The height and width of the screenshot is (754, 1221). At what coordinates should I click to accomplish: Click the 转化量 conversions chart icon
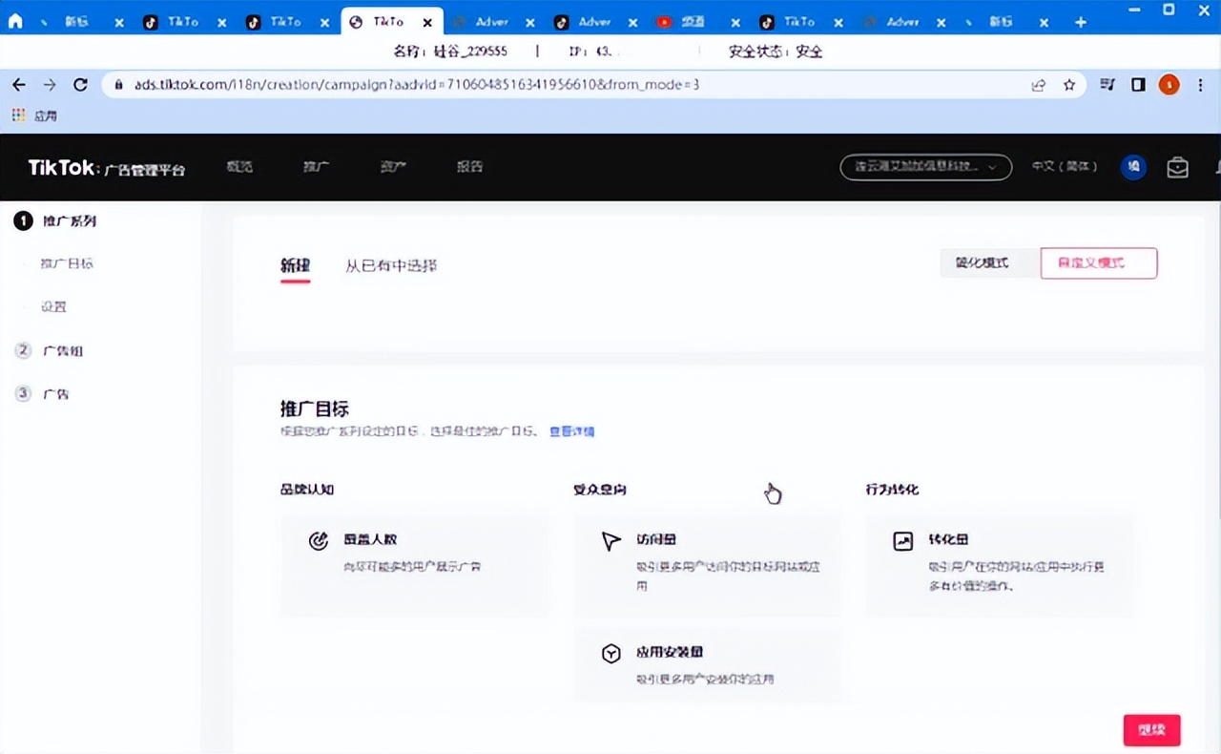[902, 541]
